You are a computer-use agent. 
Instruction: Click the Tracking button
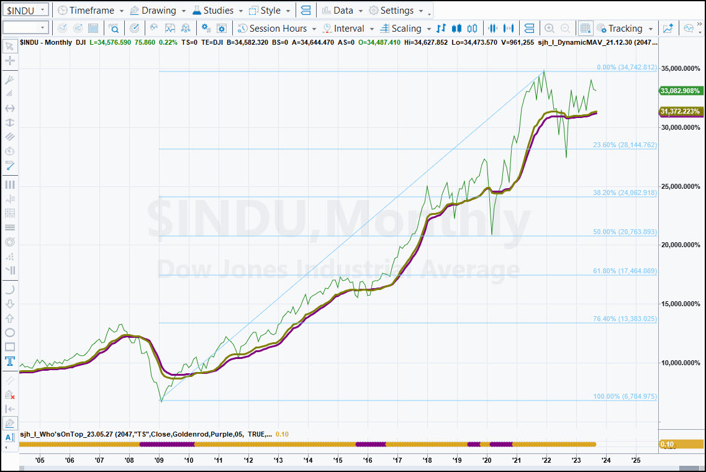(620, 29)
